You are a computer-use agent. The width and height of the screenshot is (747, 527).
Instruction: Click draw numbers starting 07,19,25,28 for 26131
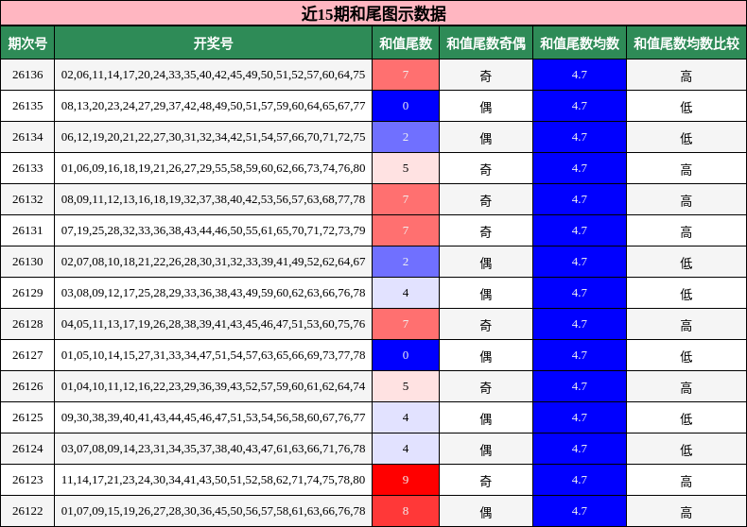[x=213, y=230]
